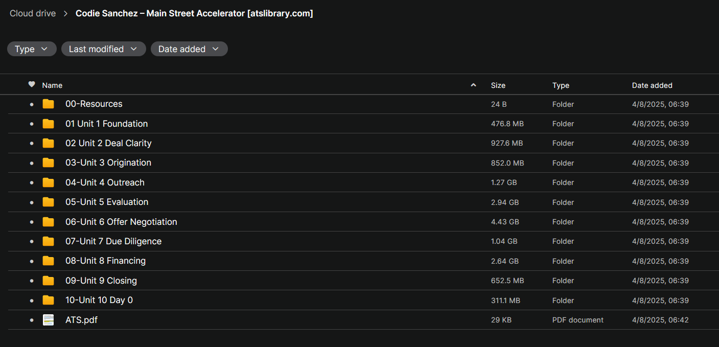
Task: Open the 00-Resources folder icon
Action: 48,104
